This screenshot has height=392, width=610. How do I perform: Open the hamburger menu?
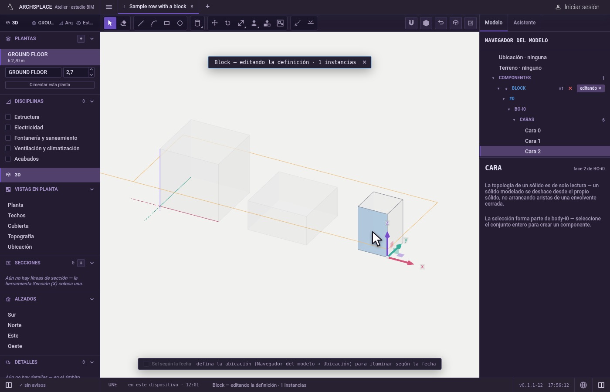[109, 7]
